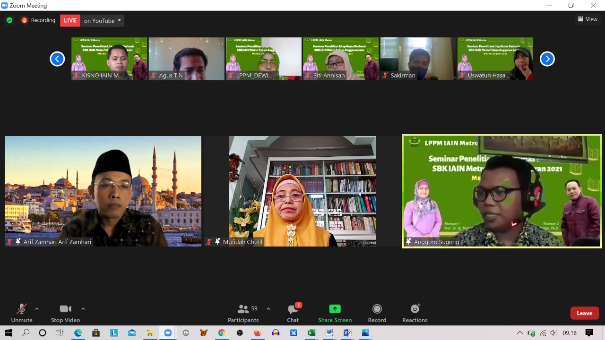Select Siti Annisah's video thumbnail
The width and height of the screenshot is (605, 340).
click(340, 59)
